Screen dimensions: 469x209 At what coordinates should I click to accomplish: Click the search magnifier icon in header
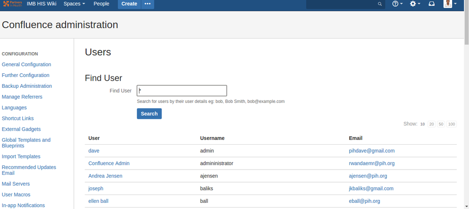click(x=380, y=4)
